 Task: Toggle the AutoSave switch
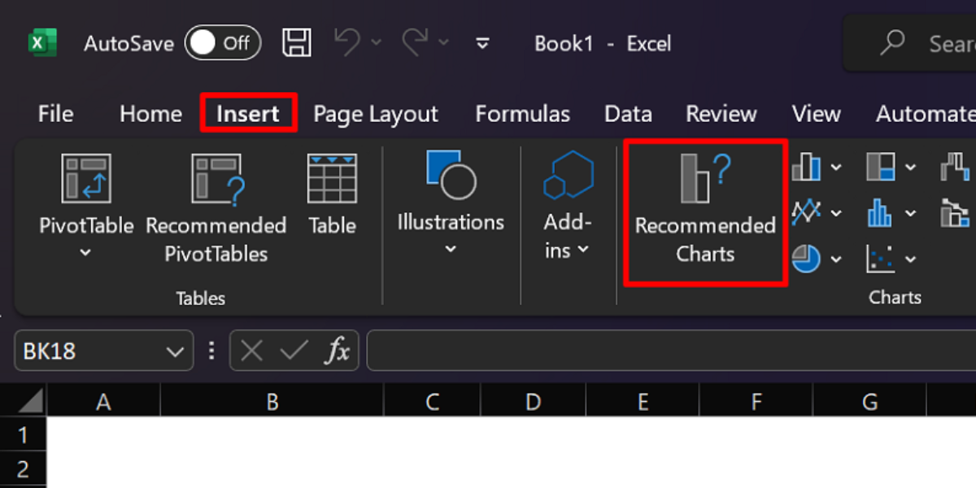[222, 43]
